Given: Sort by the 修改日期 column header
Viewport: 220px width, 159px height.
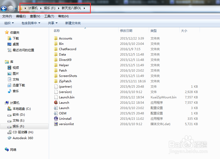Looking at the screenshot, I should click(126, 31).
